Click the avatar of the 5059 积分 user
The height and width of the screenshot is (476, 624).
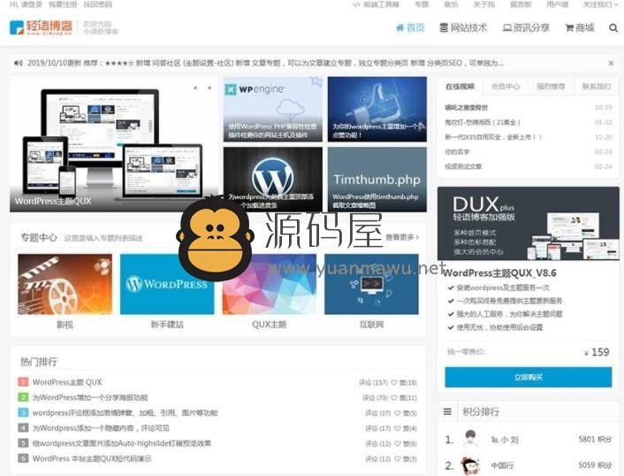click(x=471, y=465)
